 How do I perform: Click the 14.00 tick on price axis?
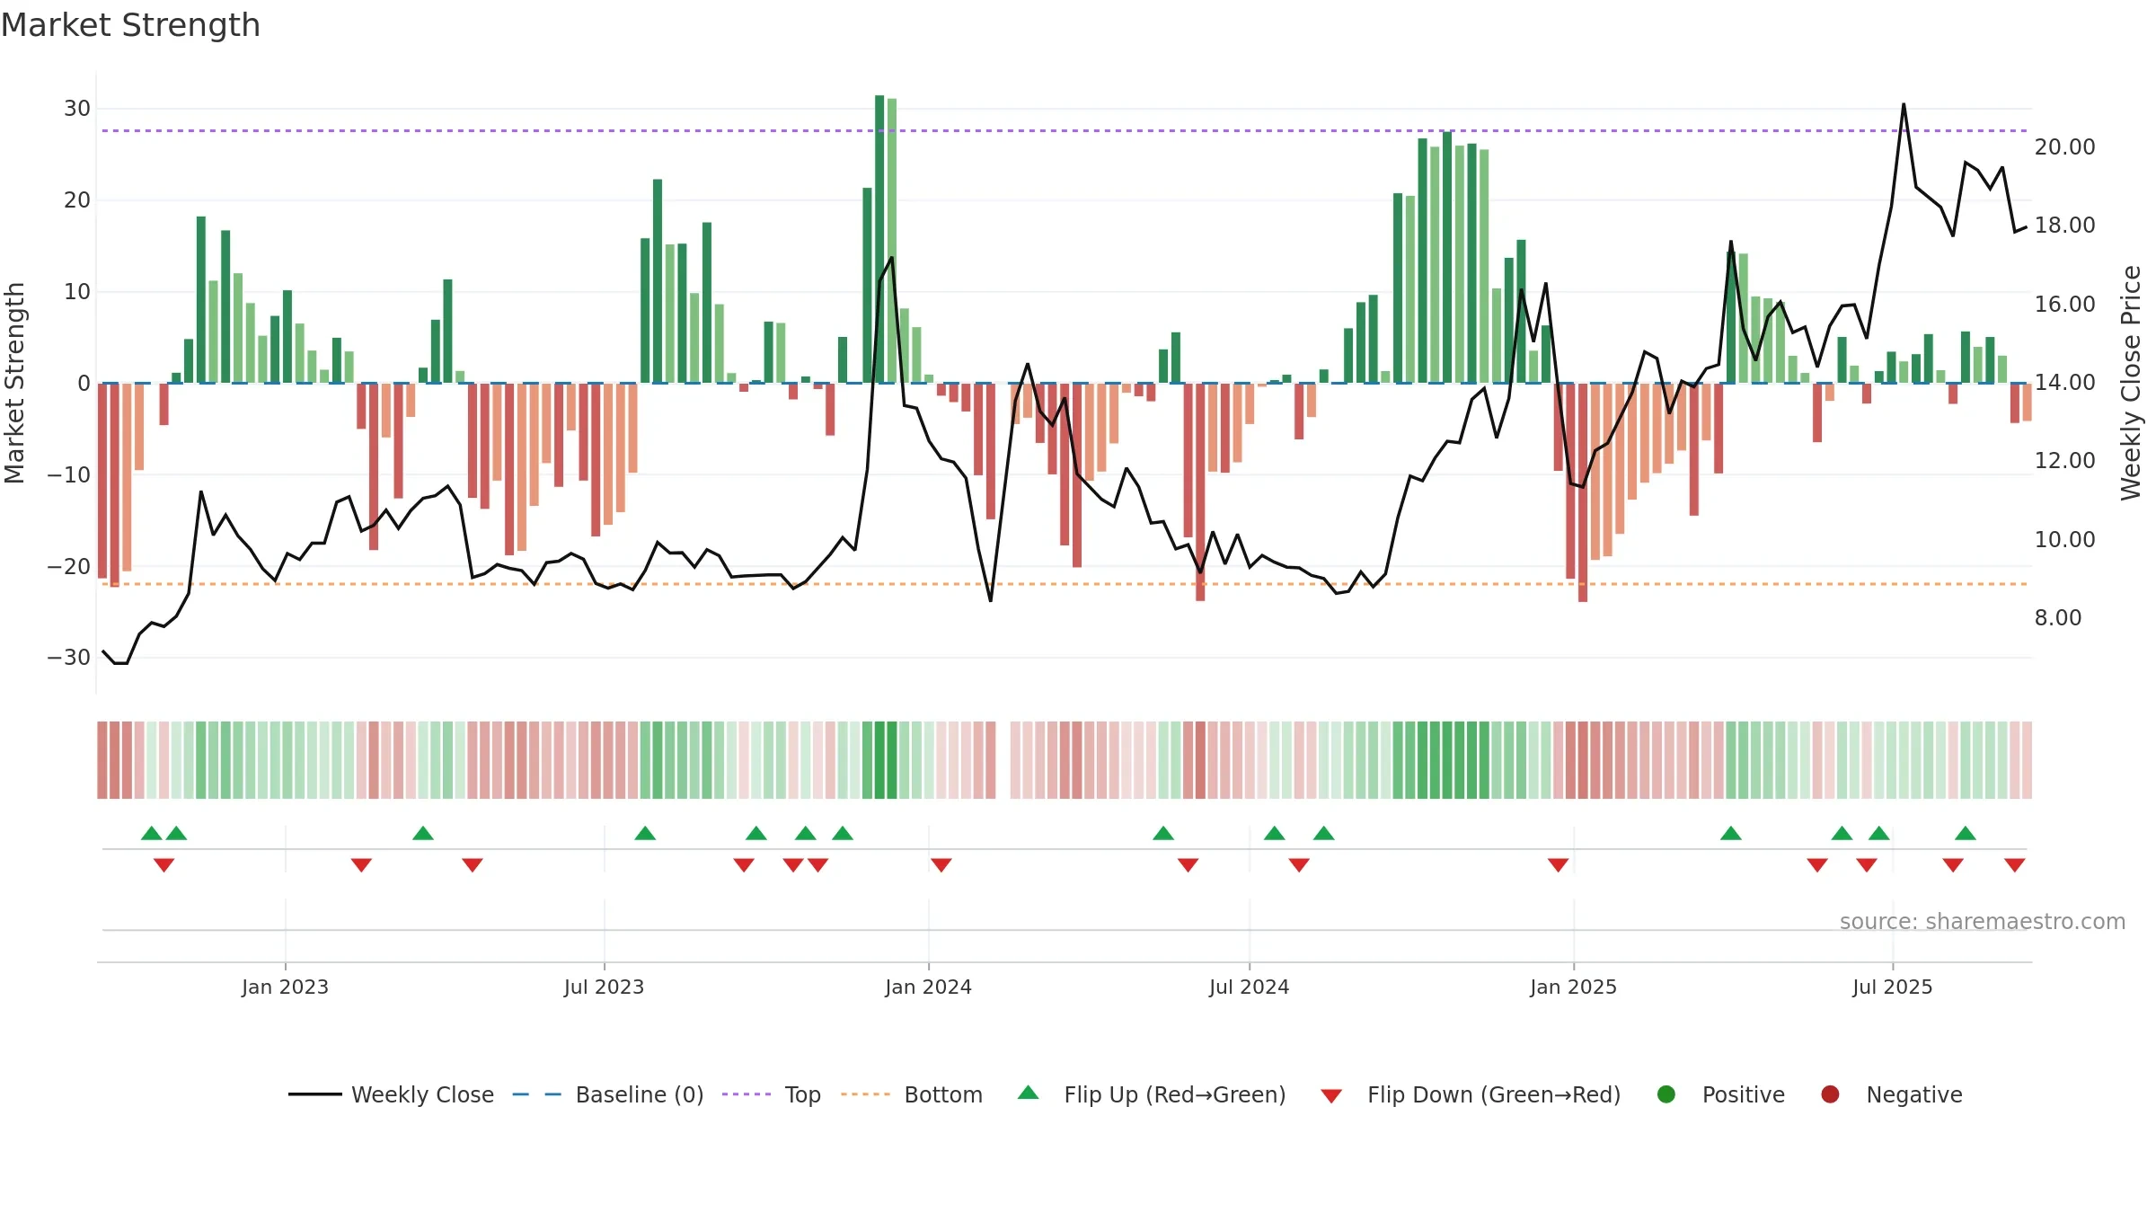2064,383
